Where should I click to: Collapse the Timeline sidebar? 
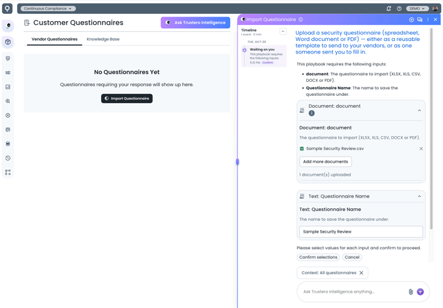(x=283, y=31)
